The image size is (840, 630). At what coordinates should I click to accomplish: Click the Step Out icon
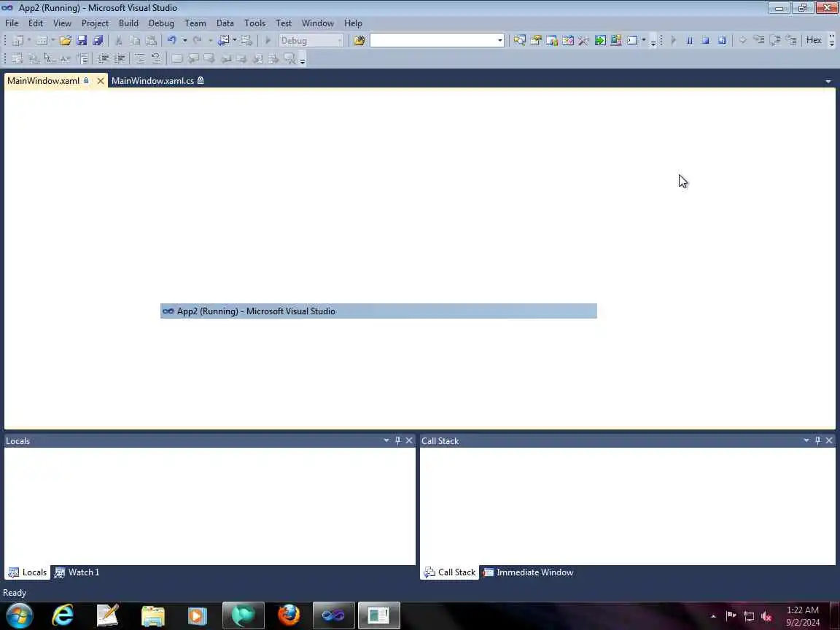(x=791, y=40)
